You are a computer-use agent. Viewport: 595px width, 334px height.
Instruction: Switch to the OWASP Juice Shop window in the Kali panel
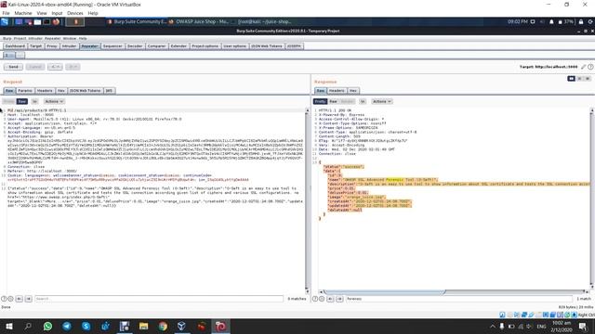pos(198,22)
